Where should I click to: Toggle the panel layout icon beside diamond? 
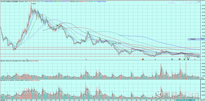point(200,2)
